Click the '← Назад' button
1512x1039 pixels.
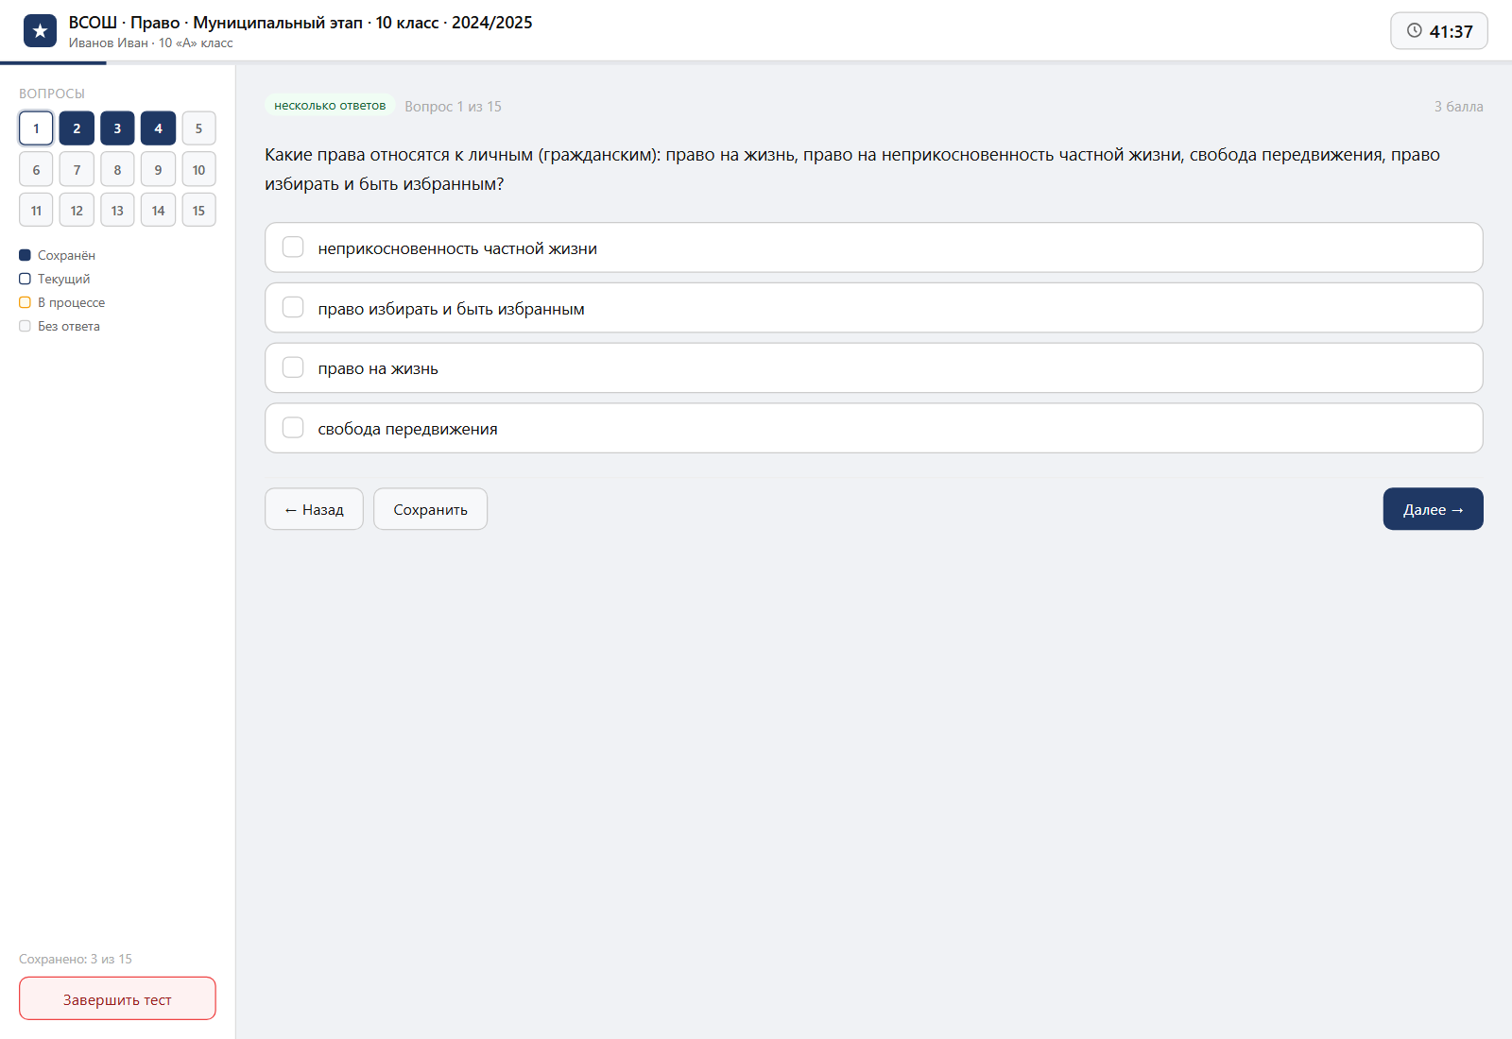(x=314, y=509)
